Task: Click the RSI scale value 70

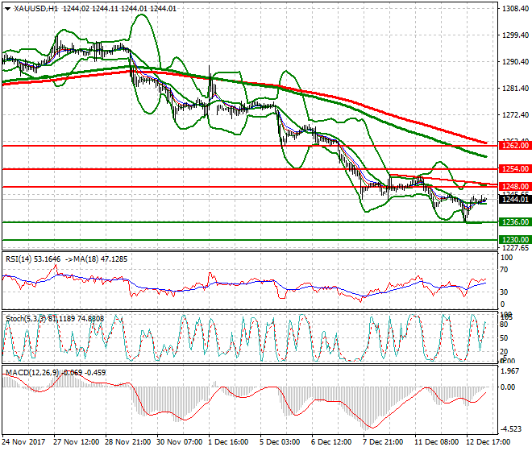Action: coord(505,270)
